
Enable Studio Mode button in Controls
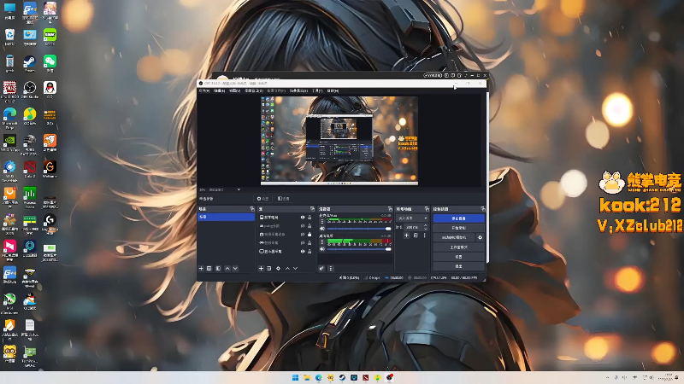458,247
